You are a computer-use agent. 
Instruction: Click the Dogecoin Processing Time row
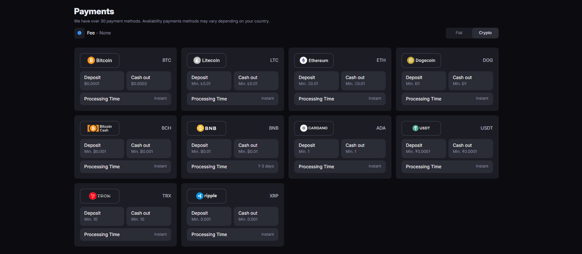[x=447, y=99]
